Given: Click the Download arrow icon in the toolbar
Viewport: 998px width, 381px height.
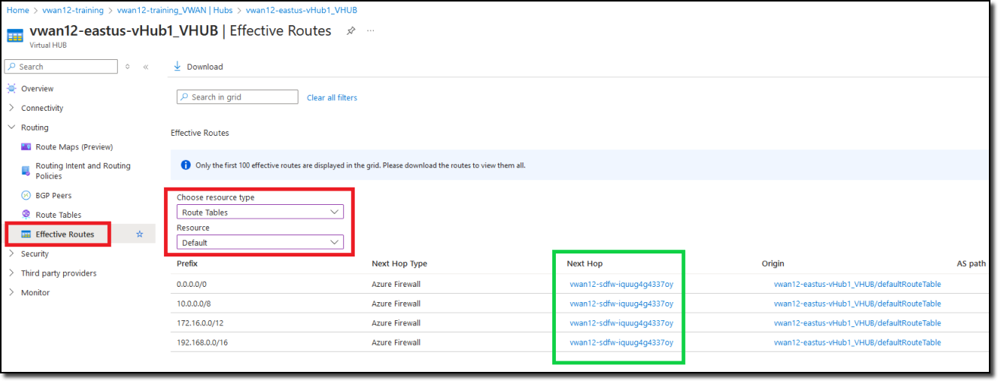Looking at the screenshot, I should (178, 67).
